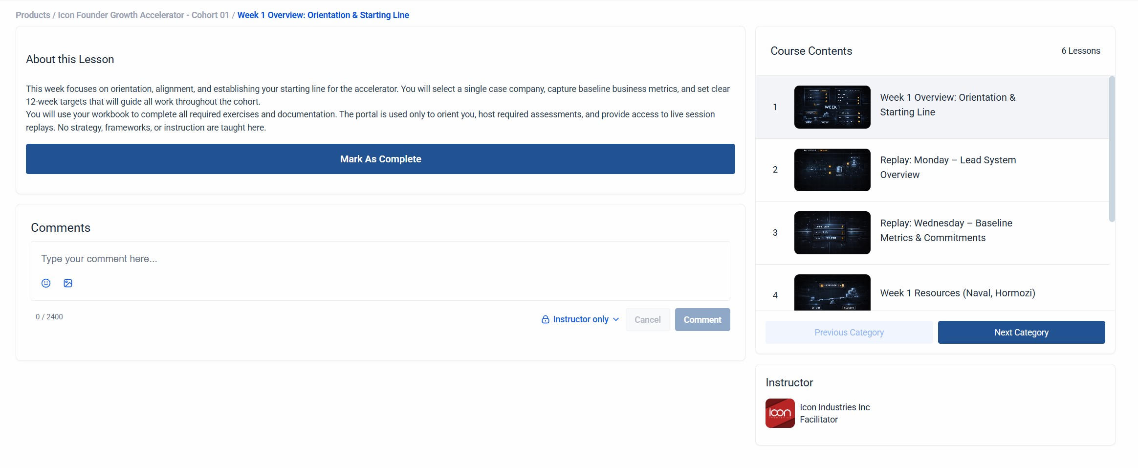
Task: Click the Course Contents scrollbar
Action: (1112, 149)
